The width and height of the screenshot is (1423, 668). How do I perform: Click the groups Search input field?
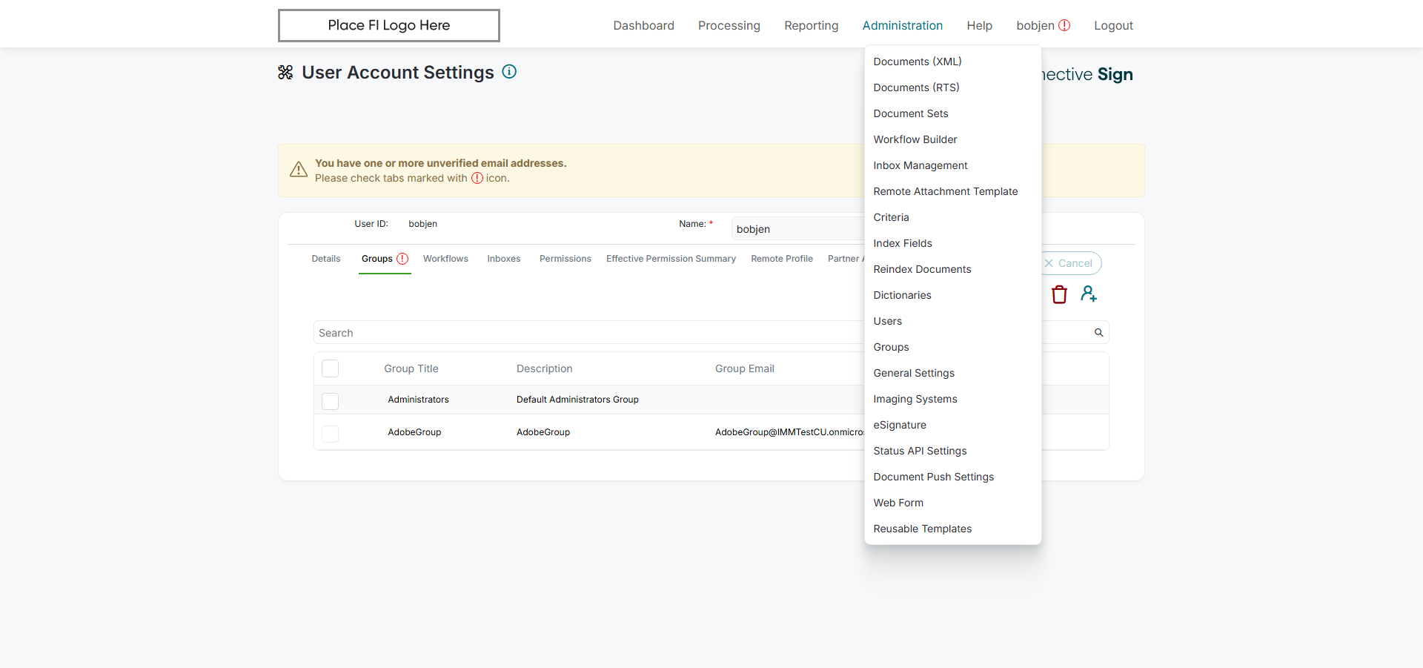point(586,333)
